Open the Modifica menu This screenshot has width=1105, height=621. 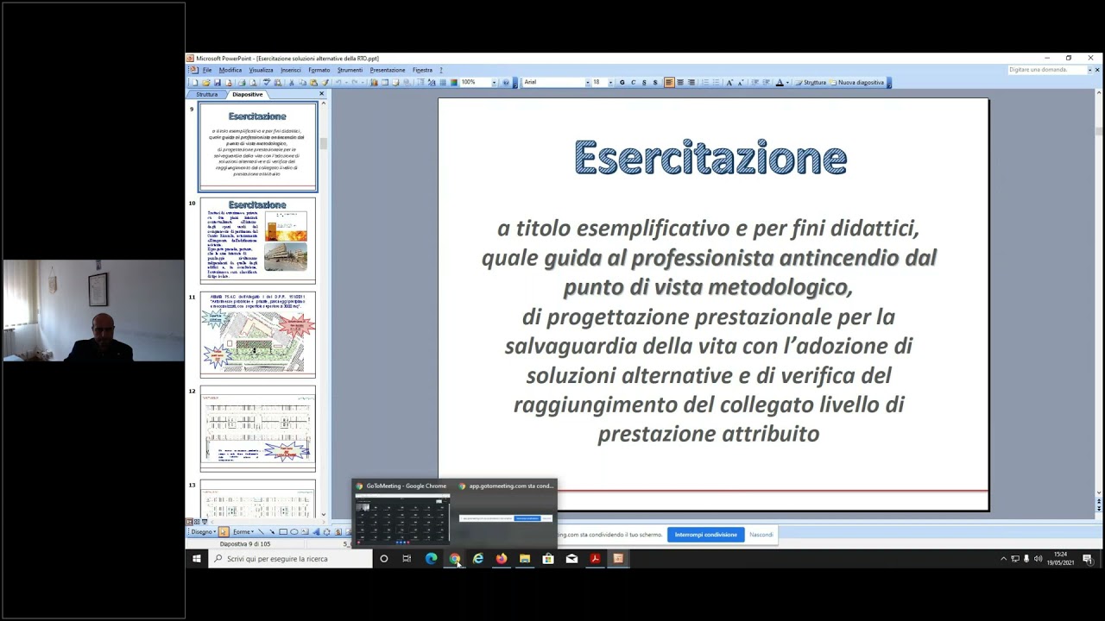(x=230, y=70)
